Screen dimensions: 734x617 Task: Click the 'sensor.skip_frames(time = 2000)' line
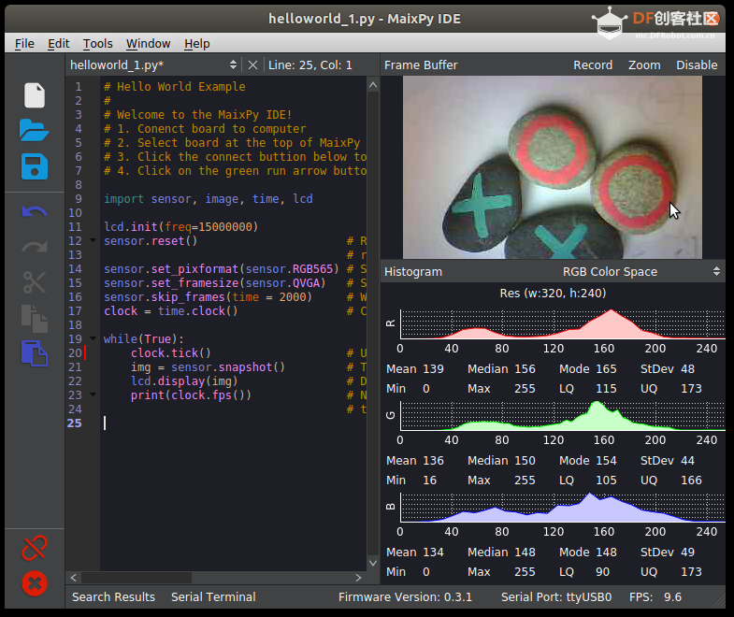(x=208, y=297)
